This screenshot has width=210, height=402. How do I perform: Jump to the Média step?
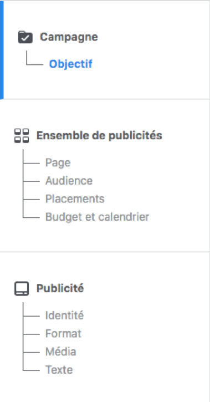61,352
